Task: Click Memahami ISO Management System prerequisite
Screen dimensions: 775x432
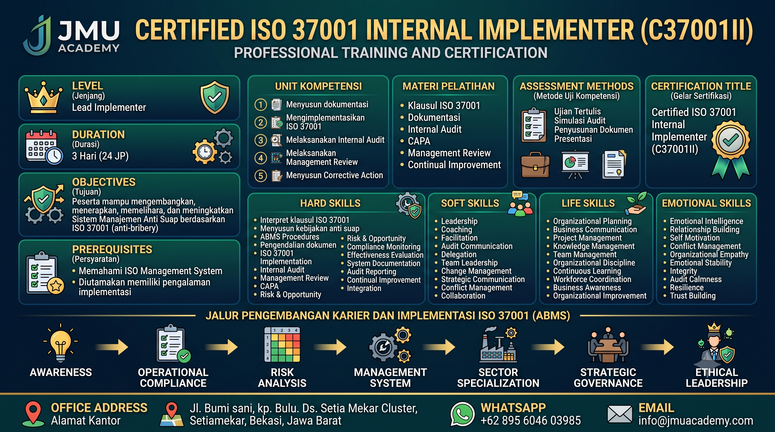Action: pos(150,271)
